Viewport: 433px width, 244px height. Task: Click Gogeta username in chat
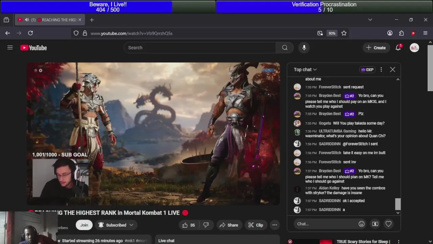[x=325, y=123]
